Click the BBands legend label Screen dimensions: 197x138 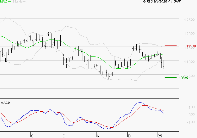point(18,2)
